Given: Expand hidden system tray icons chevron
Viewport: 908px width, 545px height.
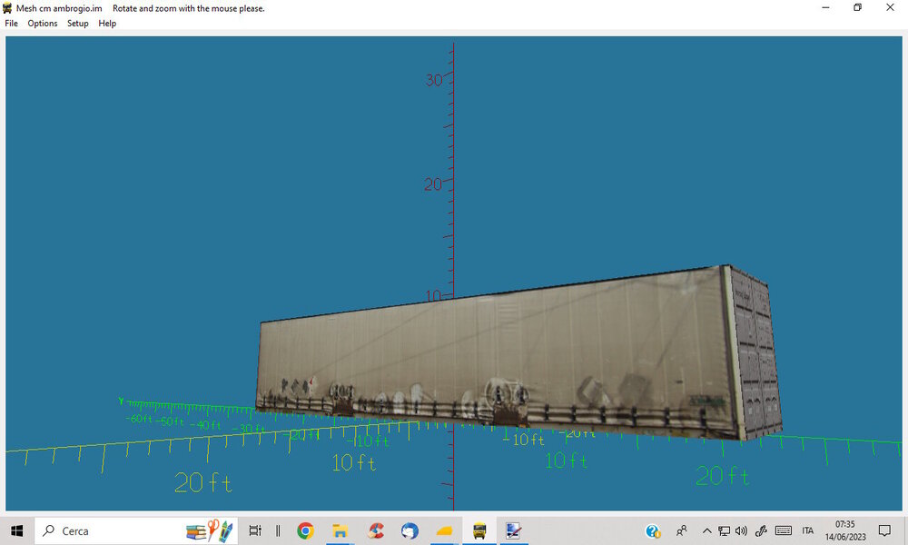Looking at the screenshot, I should point(706,530).
